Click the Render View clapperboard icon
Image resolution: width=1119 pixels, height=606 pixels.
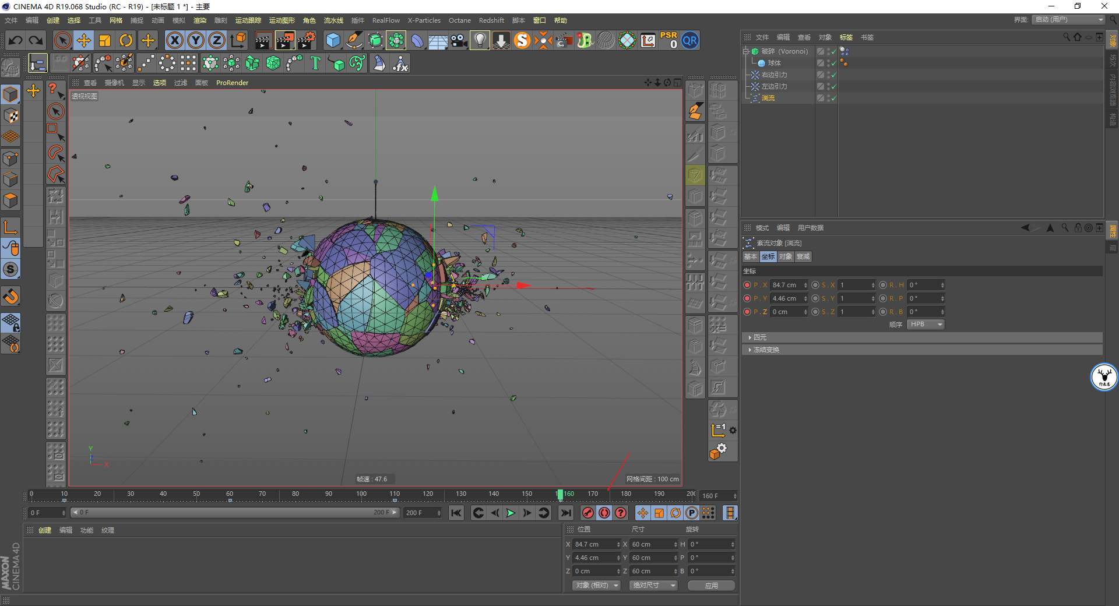[263, 40]
